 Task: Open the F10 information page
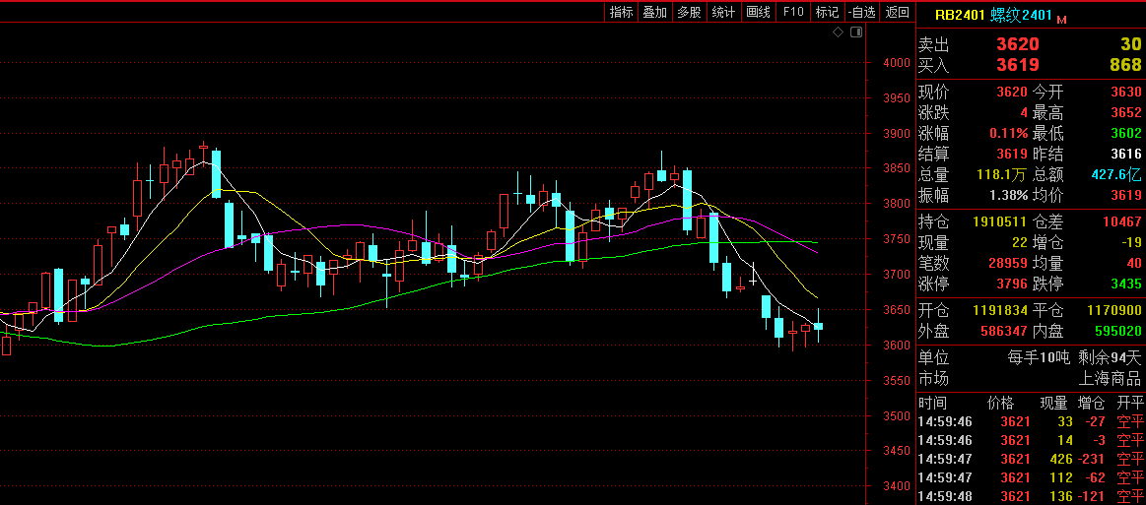(793, 12)
